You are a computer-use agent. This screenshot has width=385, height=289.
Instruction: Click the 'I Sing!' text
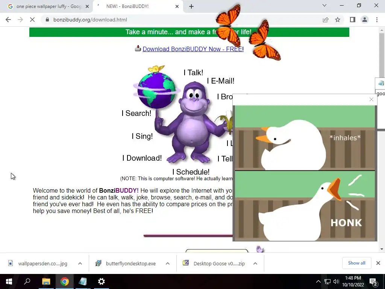click(x=142, y=136)
